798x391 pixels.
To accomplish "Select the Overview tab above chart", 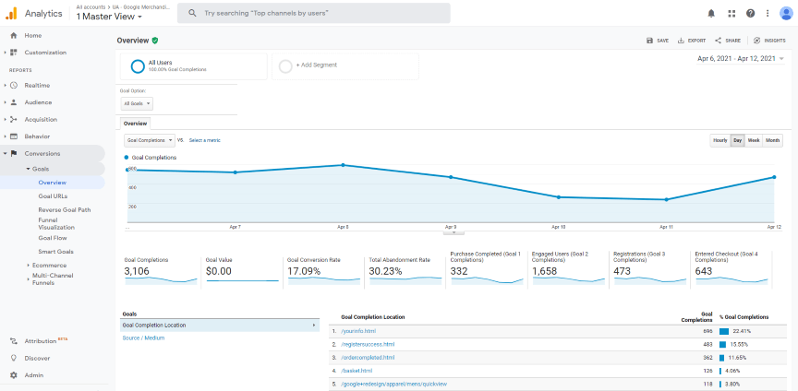I will (136, 124).
